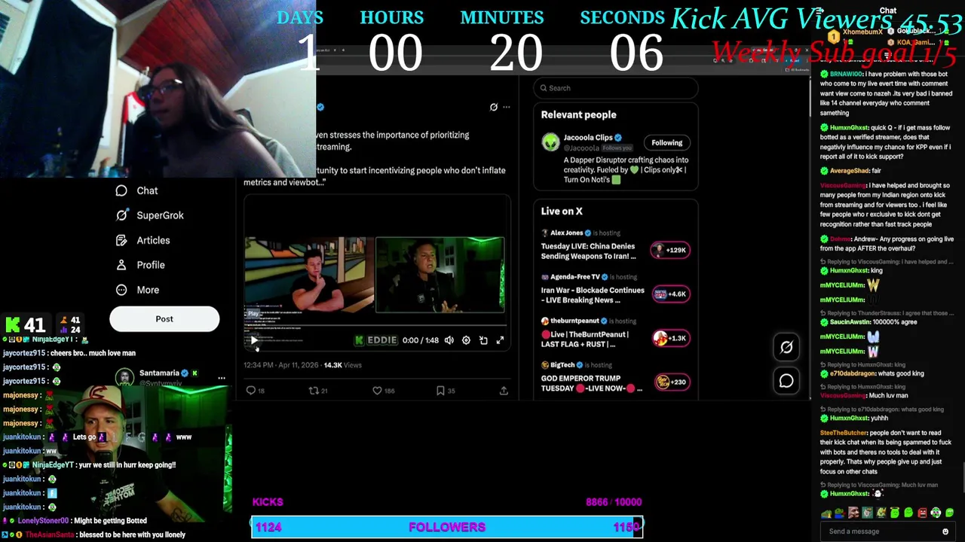
Task: Click the white Post button
Action: 164,319
